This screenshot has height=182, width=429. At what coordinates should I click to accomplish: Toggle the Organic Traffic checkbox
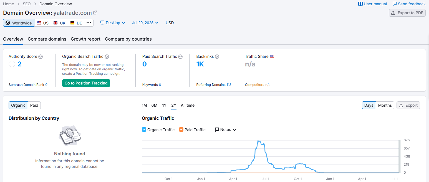click(x=144, y=129)
